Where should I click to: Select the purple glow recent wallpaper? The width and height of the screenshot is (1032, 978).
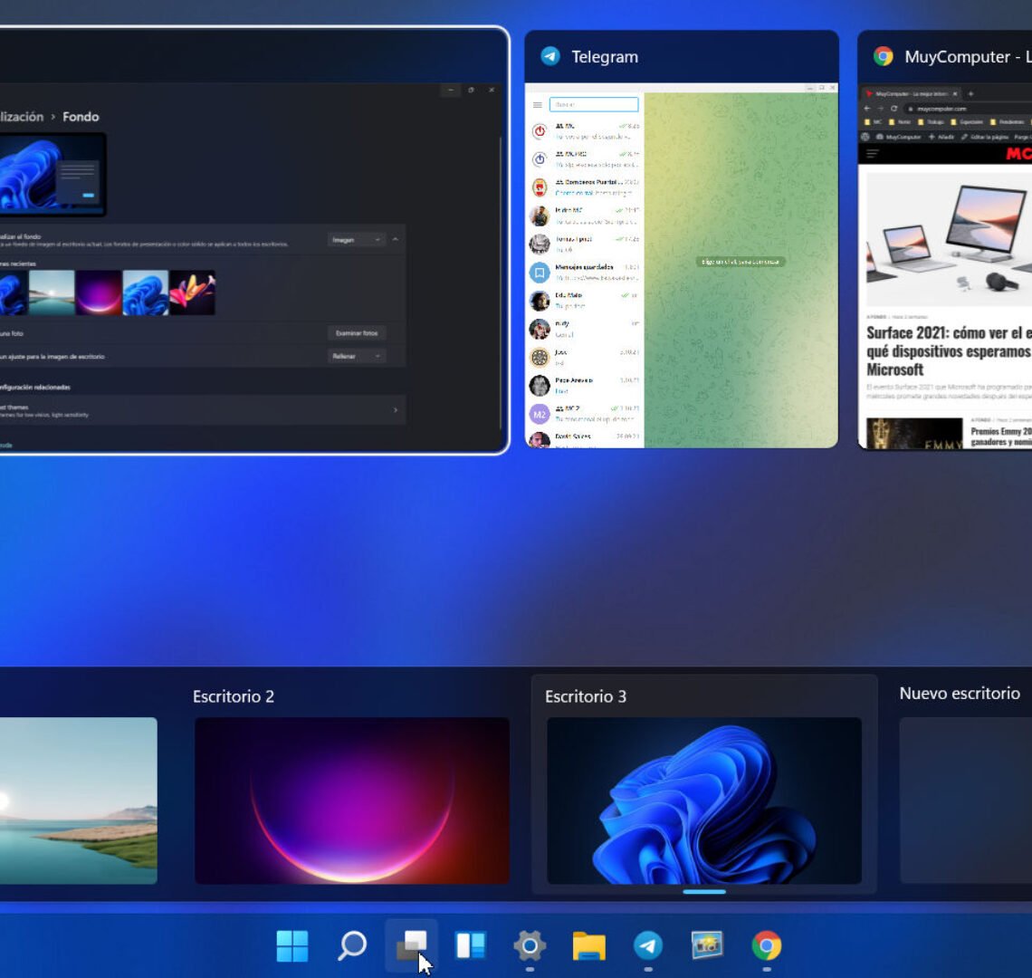tap(99, 292)
